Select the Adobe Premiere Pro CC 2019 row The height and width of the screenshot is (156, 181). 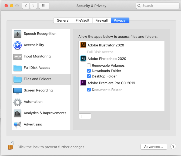click(122, 83)
